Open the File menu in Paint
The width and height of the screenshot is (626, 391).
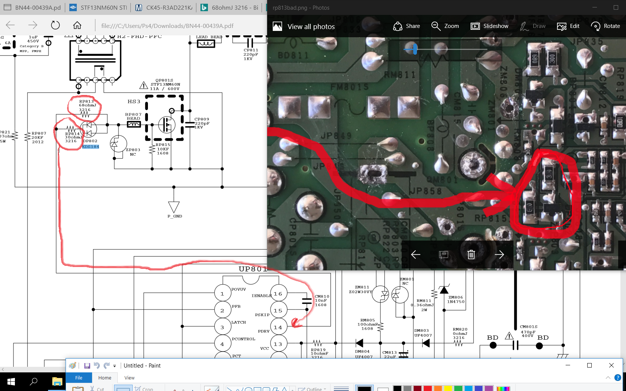[79, 378]
